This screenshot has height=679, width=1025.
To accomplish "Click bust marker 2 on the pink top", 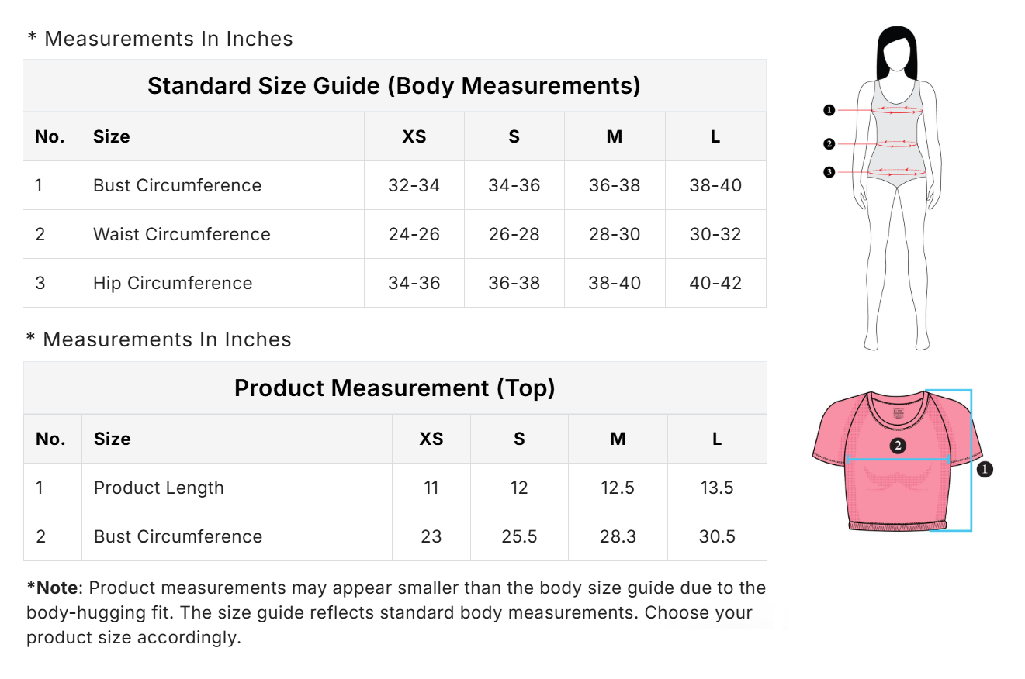I will [x=898, y=446].
